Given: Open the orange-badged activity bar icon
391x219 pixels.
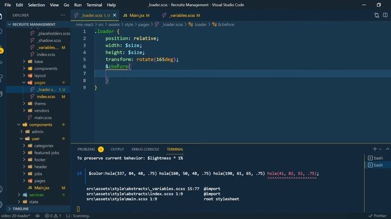Looking at the screenshot, I should 1,50.
